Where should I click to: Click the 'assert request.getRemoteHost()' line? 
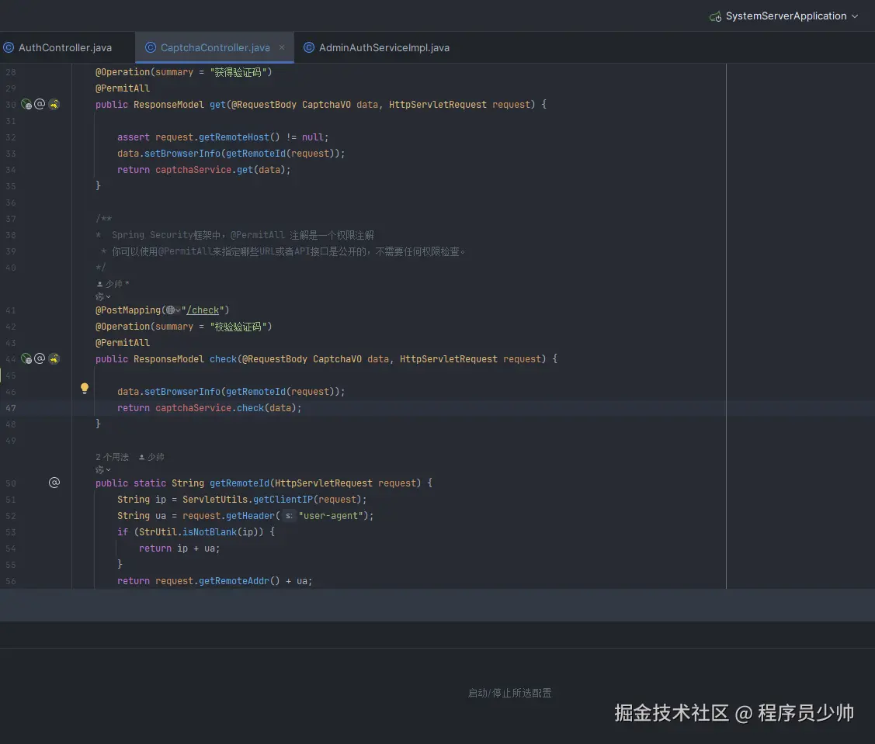click(x=223, y=137)
